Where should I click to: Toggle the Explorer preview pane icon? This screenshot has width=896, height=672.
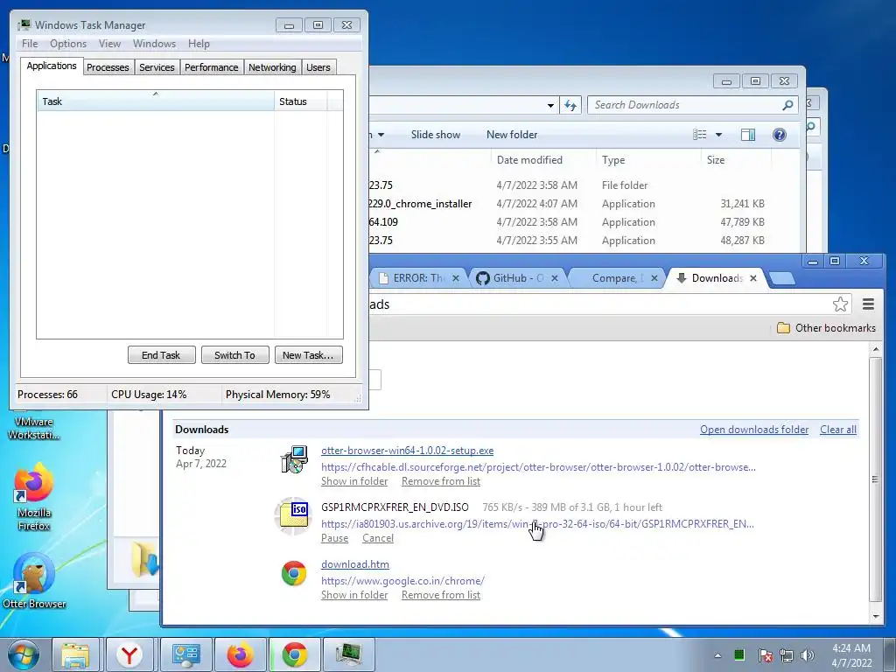747,134
